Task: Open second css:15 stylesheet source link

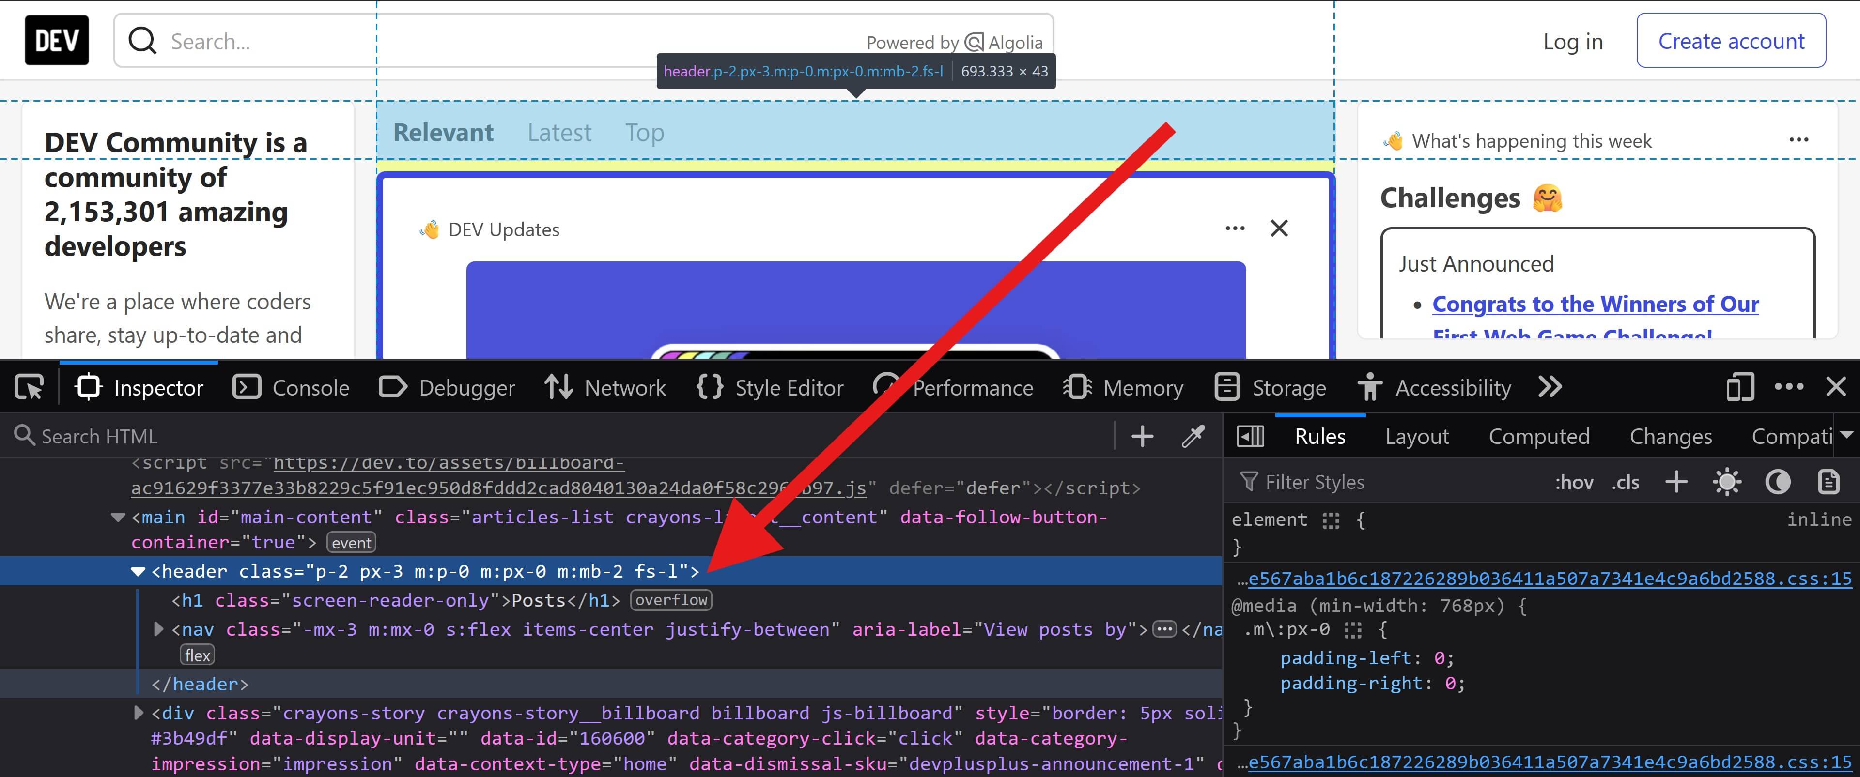Action: coord(1550,762)
